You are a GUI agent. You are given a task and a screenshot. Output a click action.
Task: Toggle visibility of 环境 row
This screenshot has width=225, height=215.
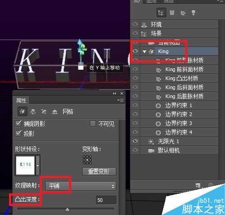[135, 24]
